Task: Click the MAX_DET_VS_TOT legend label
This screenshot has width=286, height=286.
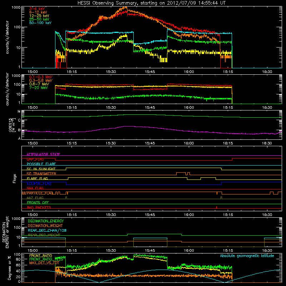Action: (44, 263)
